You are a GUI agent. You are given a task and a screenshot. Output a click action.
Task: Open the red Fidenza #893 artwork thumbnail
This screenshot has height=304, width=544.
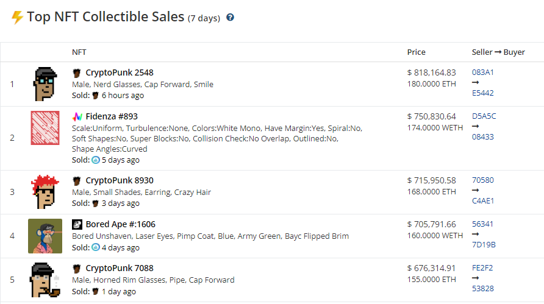pyautogui.click(x=45, y=128)
